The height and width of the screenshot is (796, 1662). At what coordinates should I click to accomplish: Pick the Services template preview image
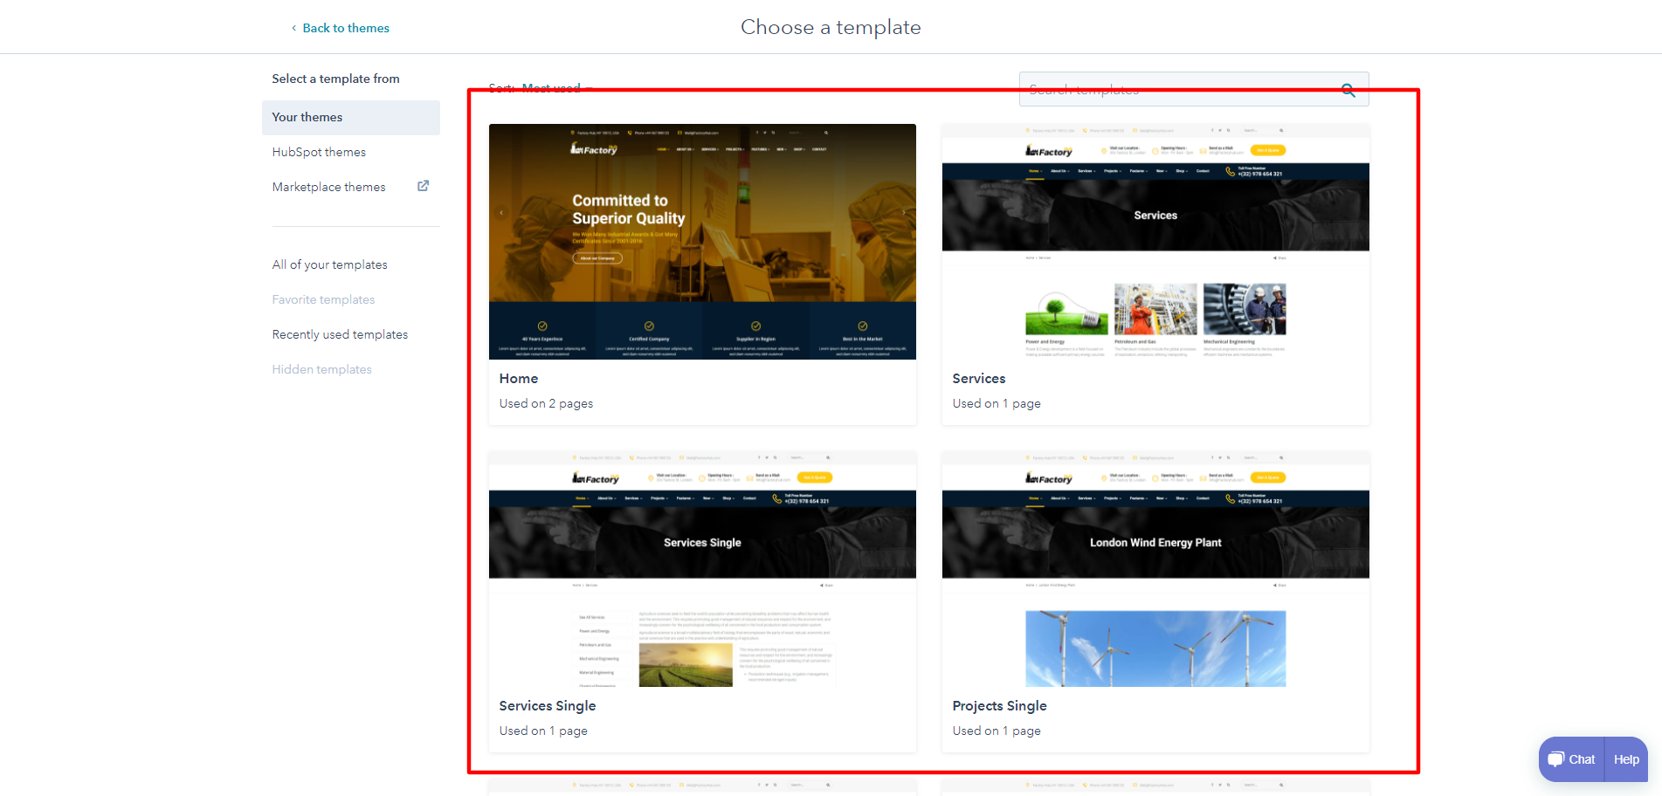pos(1155,242)
